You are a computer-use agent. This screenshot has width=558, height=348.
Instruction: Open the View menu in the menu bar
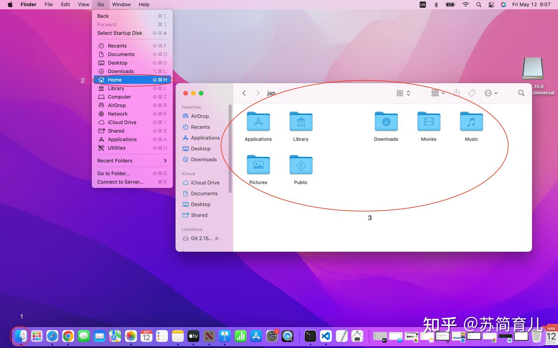click(x=83, y=5)
